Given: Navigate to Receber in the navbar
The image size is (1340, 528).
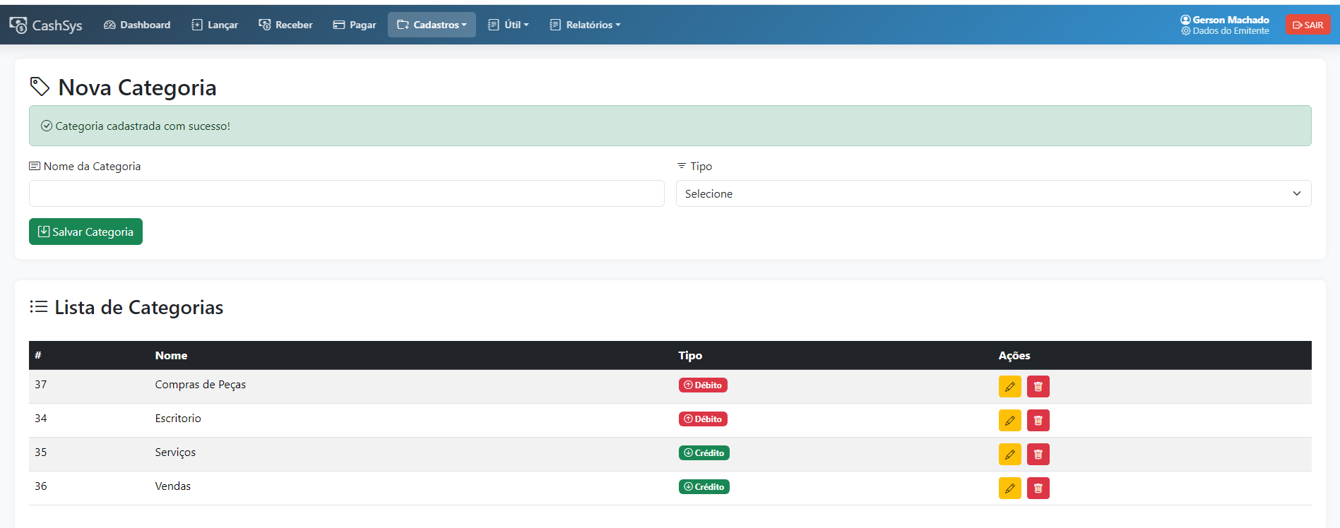Looking at the screenshot, I should (285, 25).
